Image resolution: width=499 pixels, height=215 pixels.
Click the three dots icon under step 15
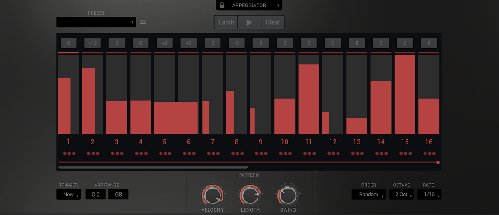pyautogui.click(x=406, y=154)
